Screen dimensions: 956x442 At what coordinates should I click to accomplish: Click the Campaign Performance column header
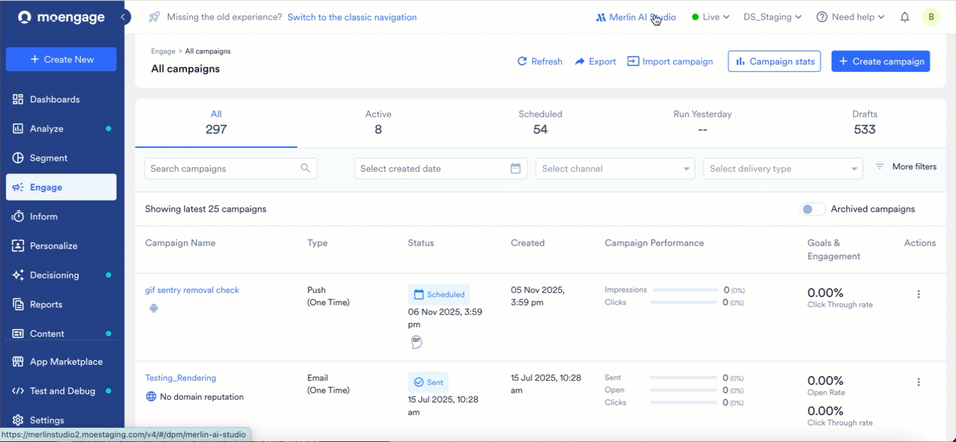coord(654,243)
